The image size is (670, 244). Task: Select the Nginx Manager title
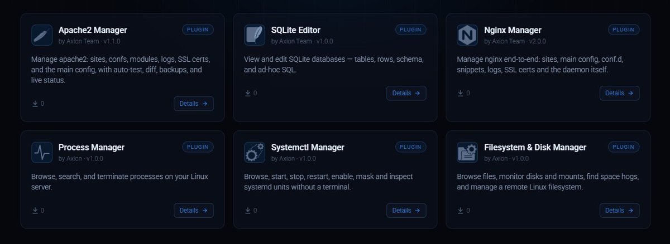[513, 30]
